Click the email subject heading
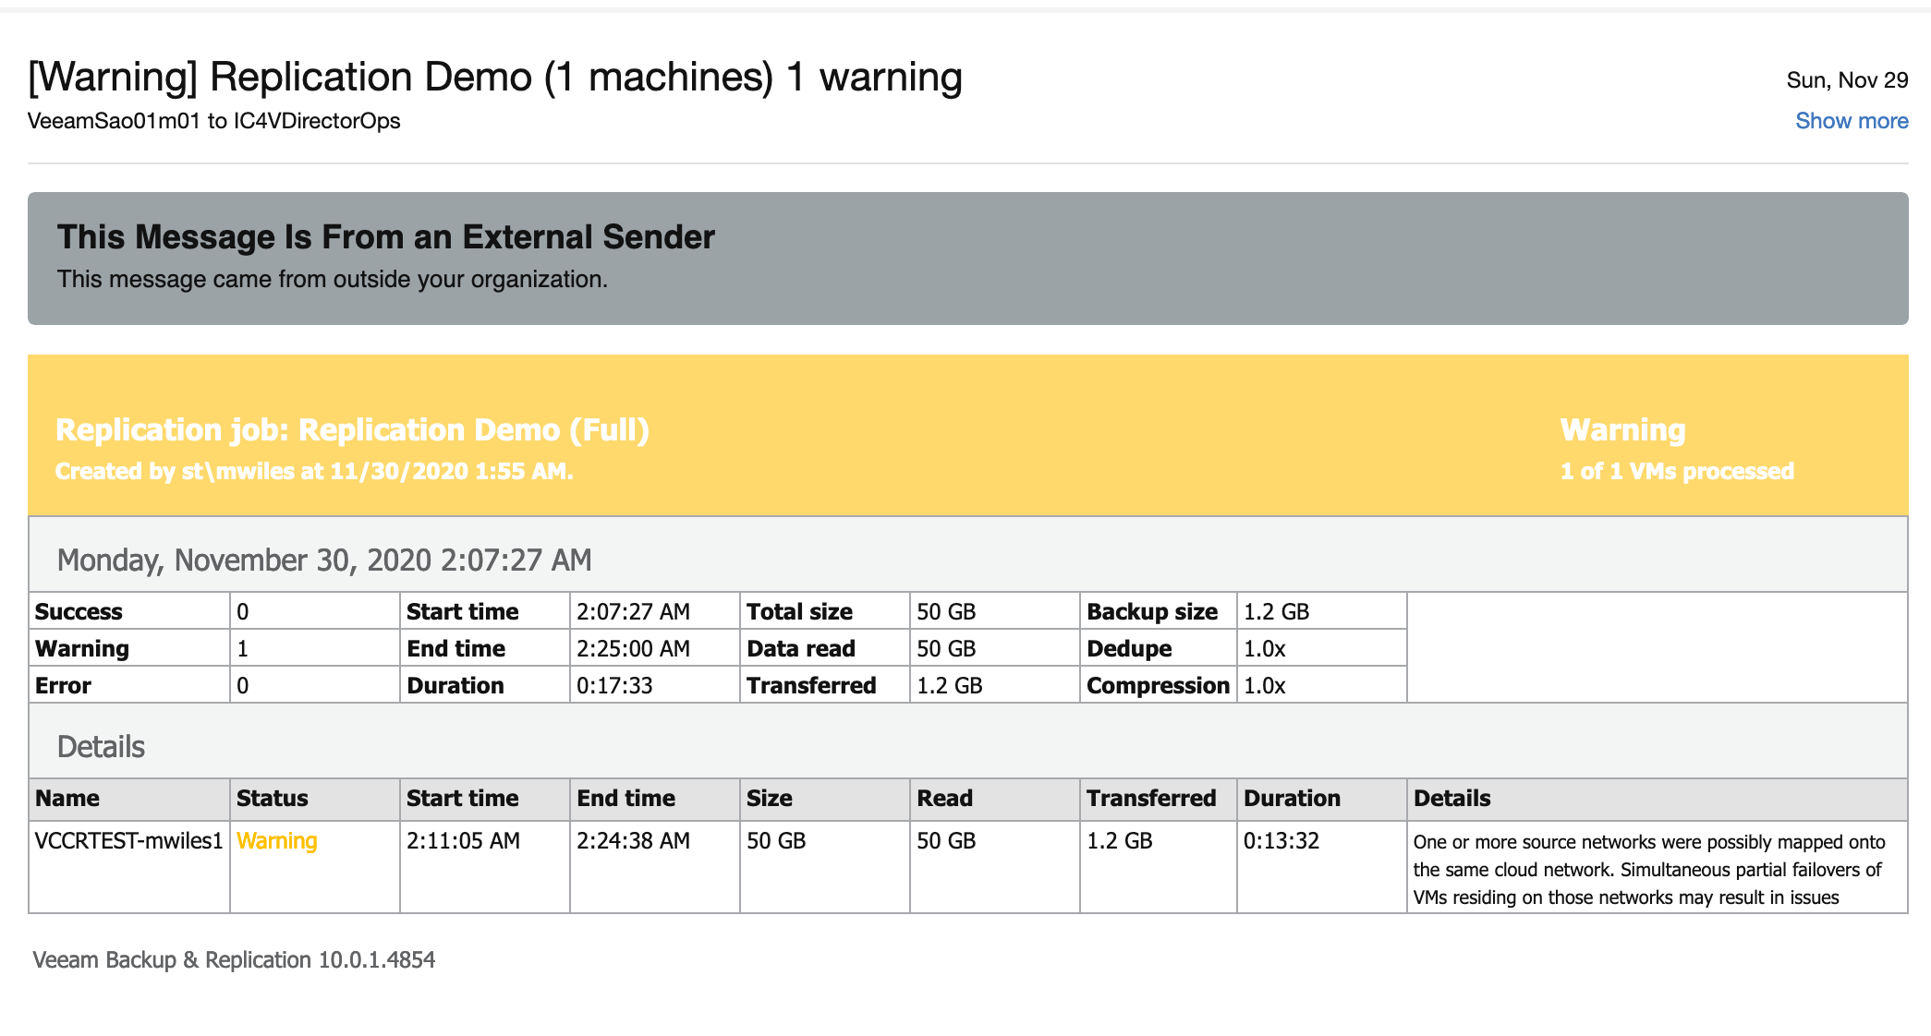Image resolution: width=1931 pixels, height=1036 pixels. pyautogui.click(x=494, y=77)
